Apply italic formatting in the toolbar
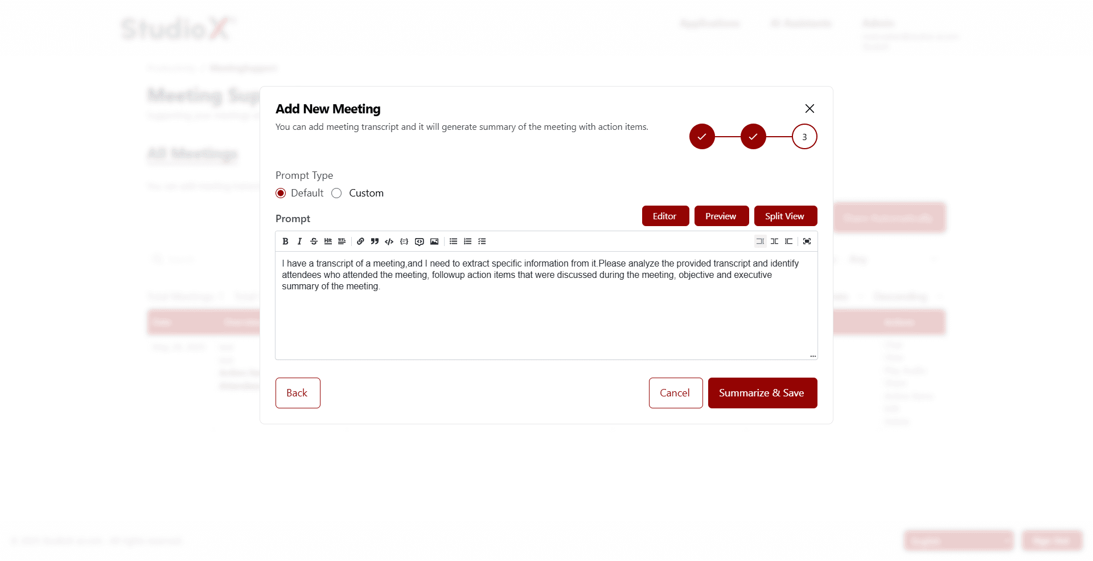Viewport: 1093px width, 561px height. pos(299,241)
